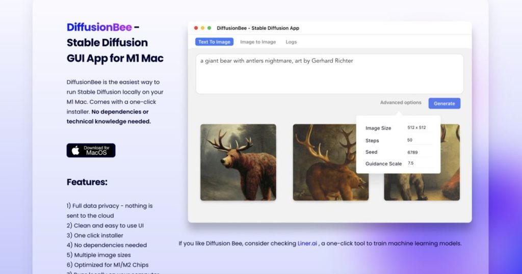Click the Steps label in options popup

coord(372,141)
